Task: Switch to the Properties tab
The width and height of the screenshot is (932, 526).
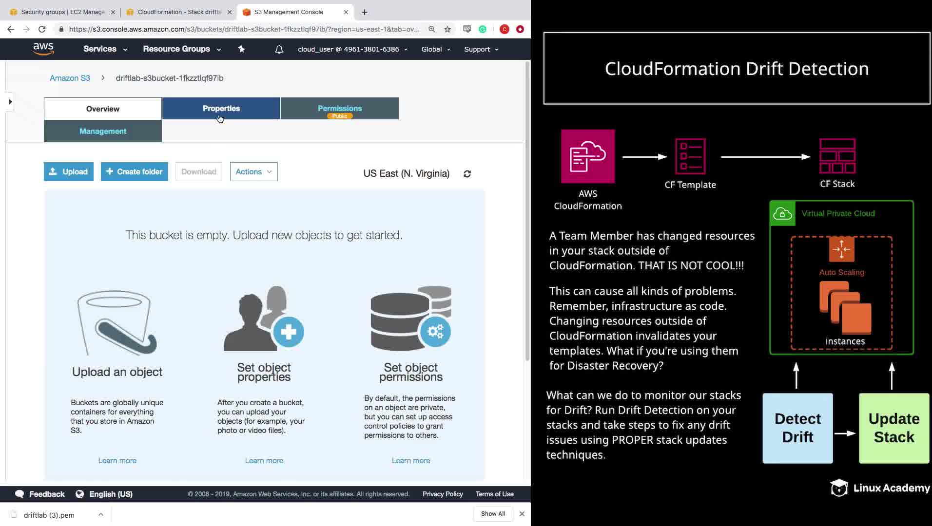Action: (x=221, y=108)
